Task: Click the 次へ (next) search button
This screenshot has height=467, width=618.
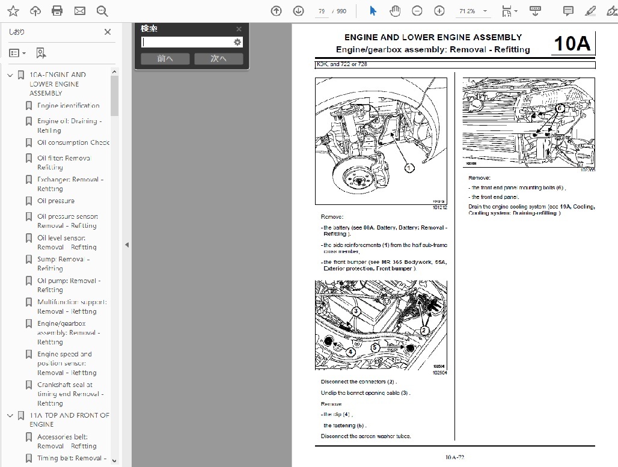Action: coord(218,58)
